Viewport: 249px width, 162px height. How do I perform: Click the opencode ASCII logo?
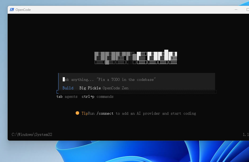click(x=136, y=57)
